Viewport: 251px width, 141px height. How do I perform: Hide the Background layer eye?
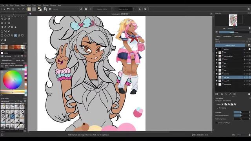[216, 85]
